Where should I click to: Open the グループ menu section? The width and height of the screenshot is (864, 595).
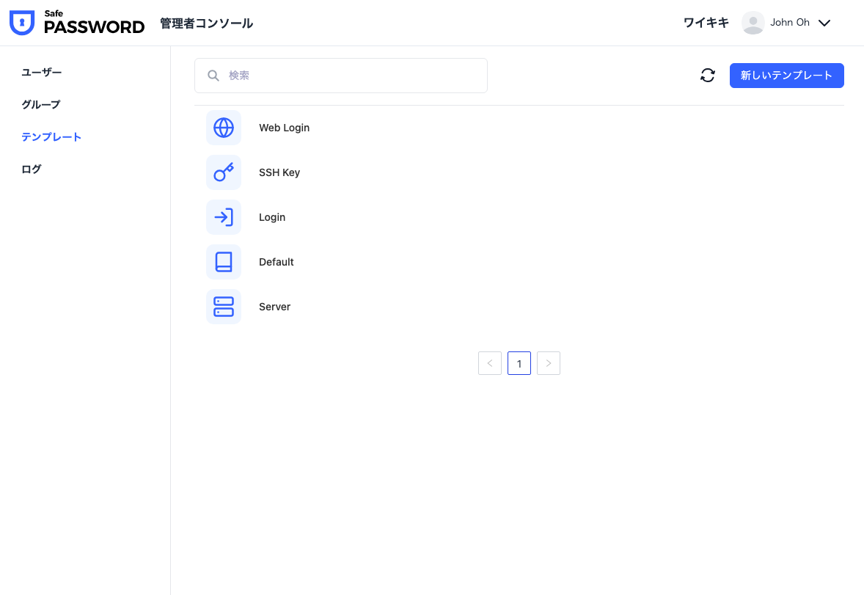(41, 104)
